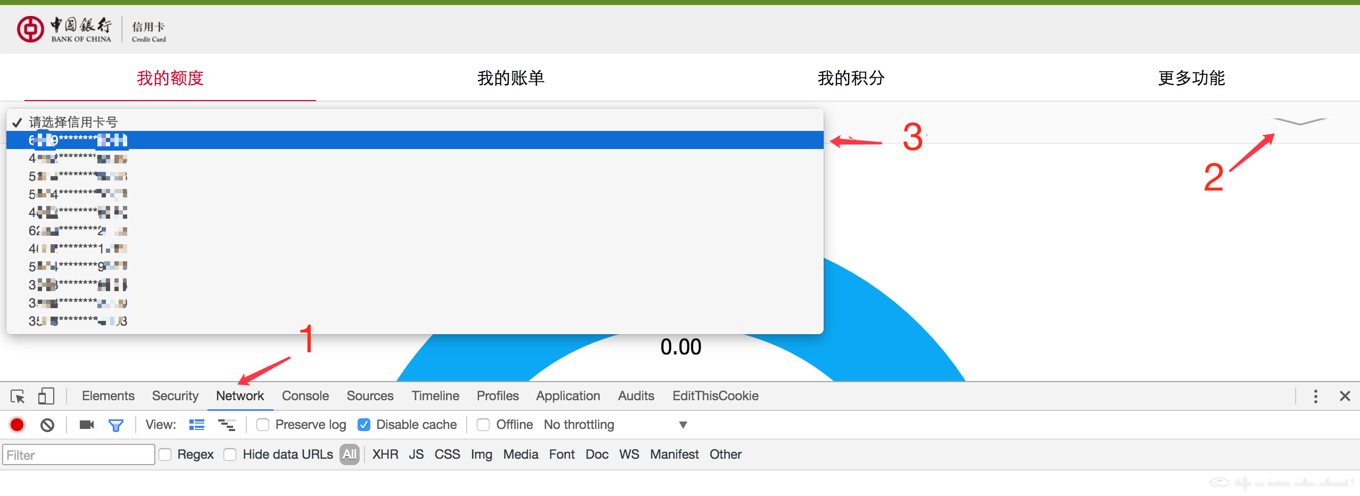Filter requests by Manifest
Image resolution: width=1360 pixels, height=496 pixels.
(675, 454)
